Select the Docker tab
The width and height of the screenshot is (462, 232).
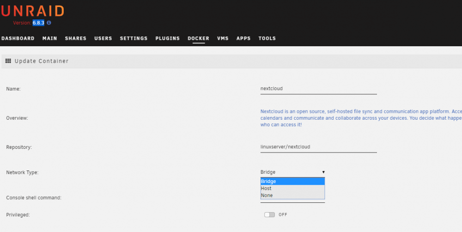click(x=199, y=38)
